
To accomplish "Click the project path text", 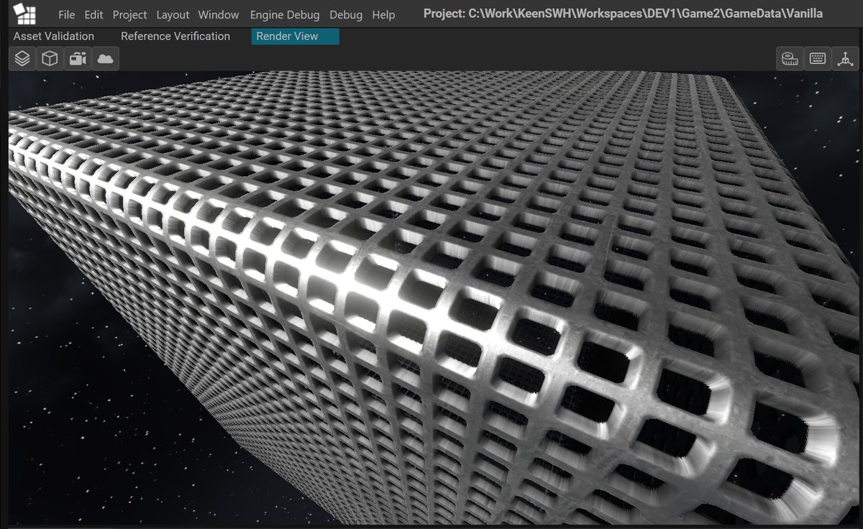I will click(x=624, y=14).
